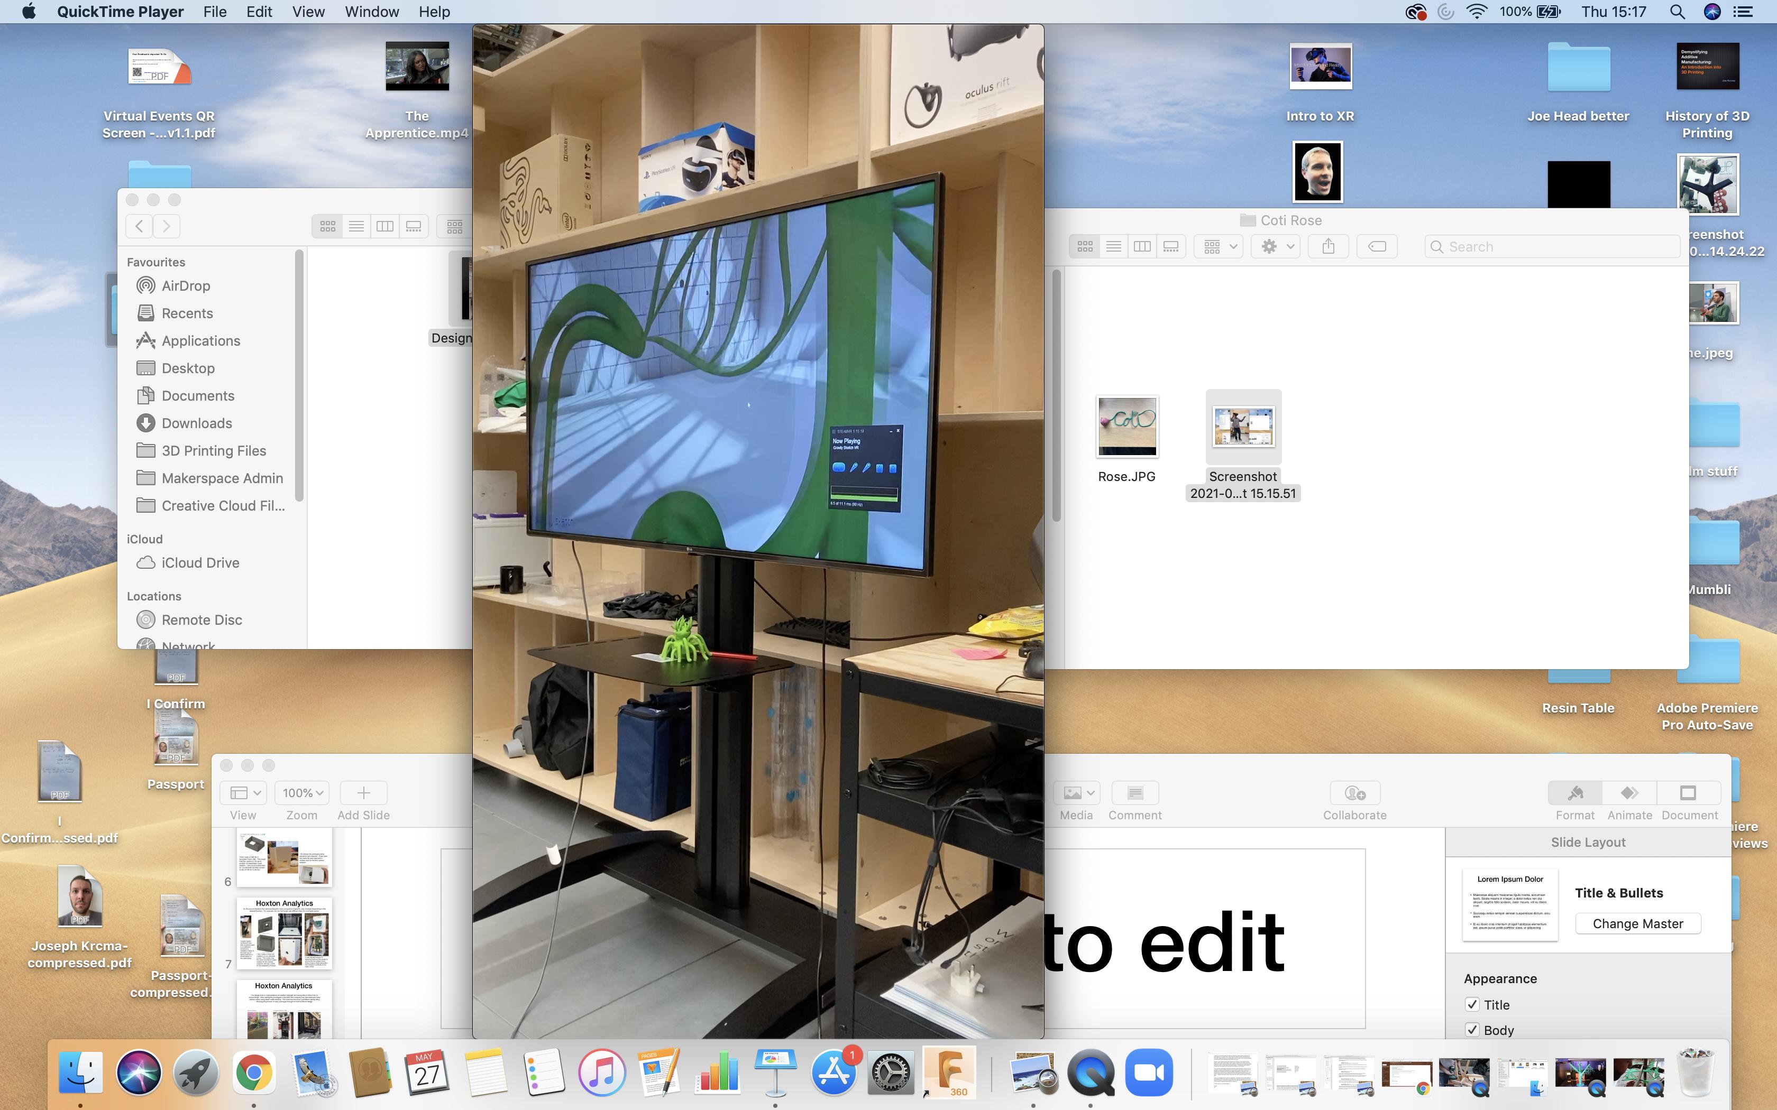Open Keynote Media dropdown

point(1076,793)
